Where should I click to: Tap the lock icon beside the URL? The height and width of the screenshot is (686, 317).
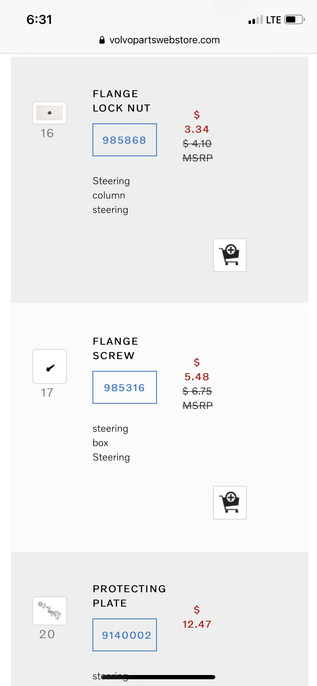[x=102, y=40]
